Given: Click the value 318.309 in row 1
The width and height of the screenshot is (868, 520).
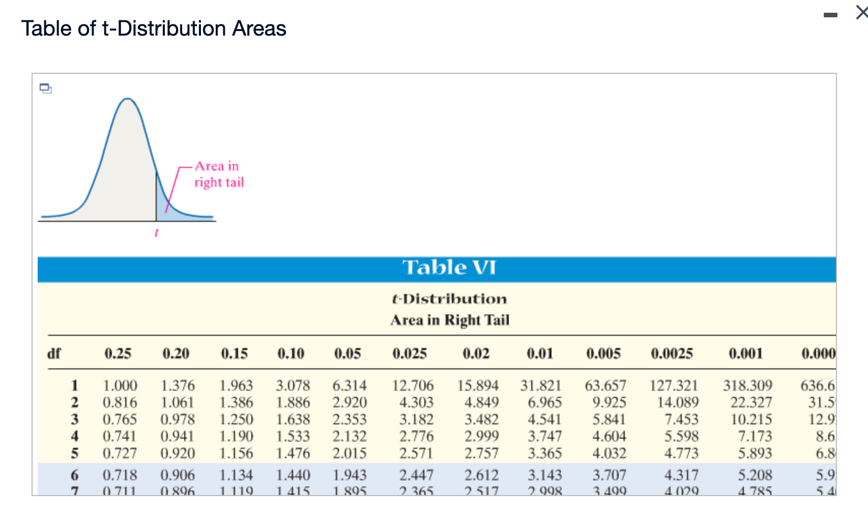Looking at the screenshot, I should click(748, 386).
